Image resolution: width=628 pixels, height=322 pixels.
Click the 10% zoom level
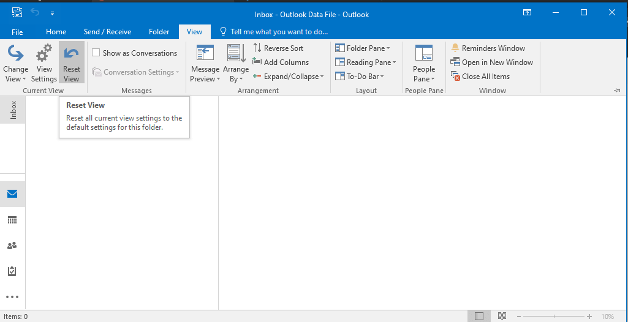pyautogui.click(x=607, y=316)
